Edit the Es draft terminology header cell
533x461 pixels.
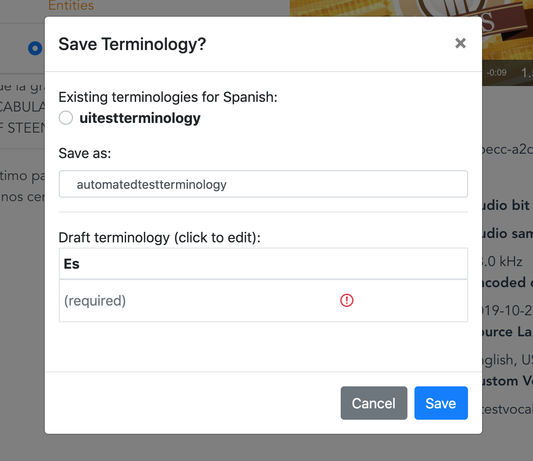tap(263, 264)
